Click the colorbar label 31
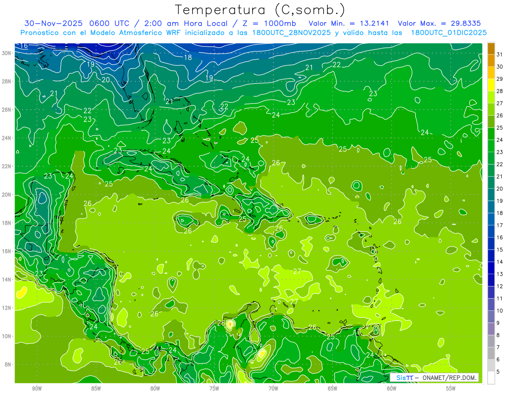Screen dimensions: 511x394 pyautogui.click(x=500, y=54)
